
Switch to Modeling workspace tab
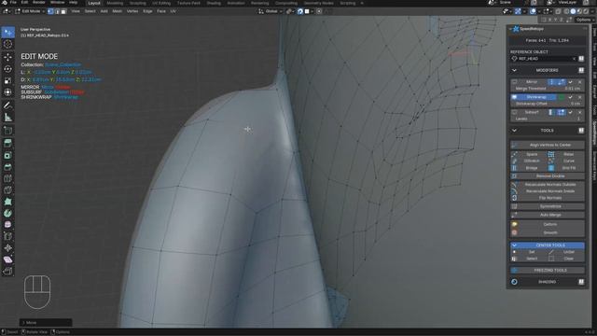pyautogui.click(x=115, y=3)
